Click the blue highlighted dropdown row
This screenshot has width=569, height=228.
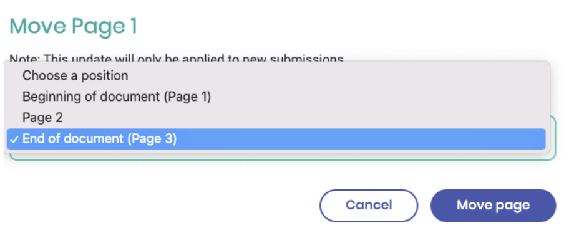tap(276, 139)
